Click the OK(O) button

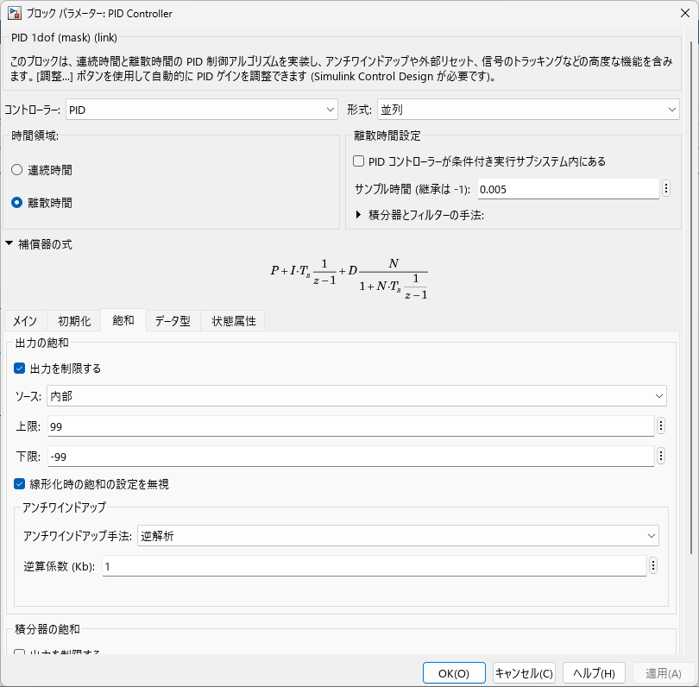[x=454, y=672]
